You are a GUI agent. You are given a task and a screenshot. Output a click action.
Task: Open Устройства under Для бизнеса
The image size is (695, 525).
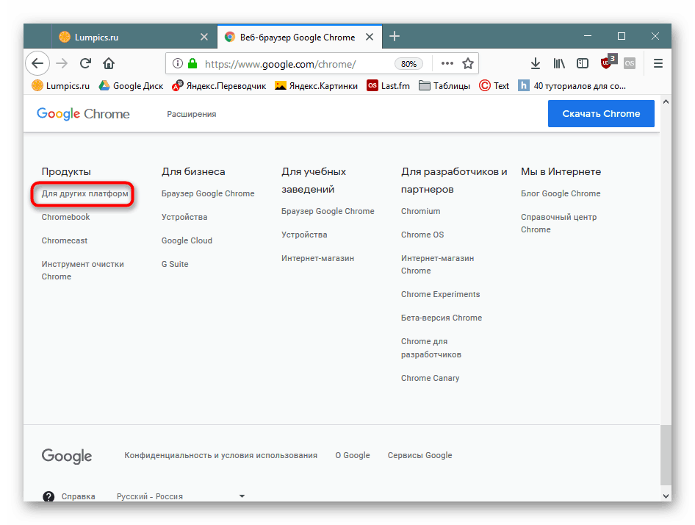click(x=184, y=217)
